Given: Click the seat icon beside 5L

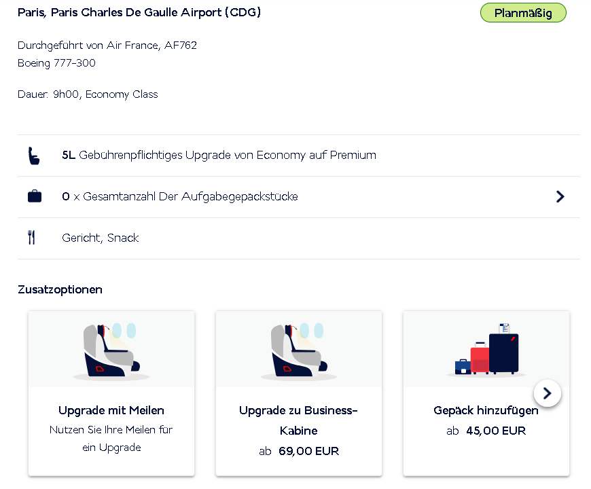Looking at the screenshot, I should [32, 156].
